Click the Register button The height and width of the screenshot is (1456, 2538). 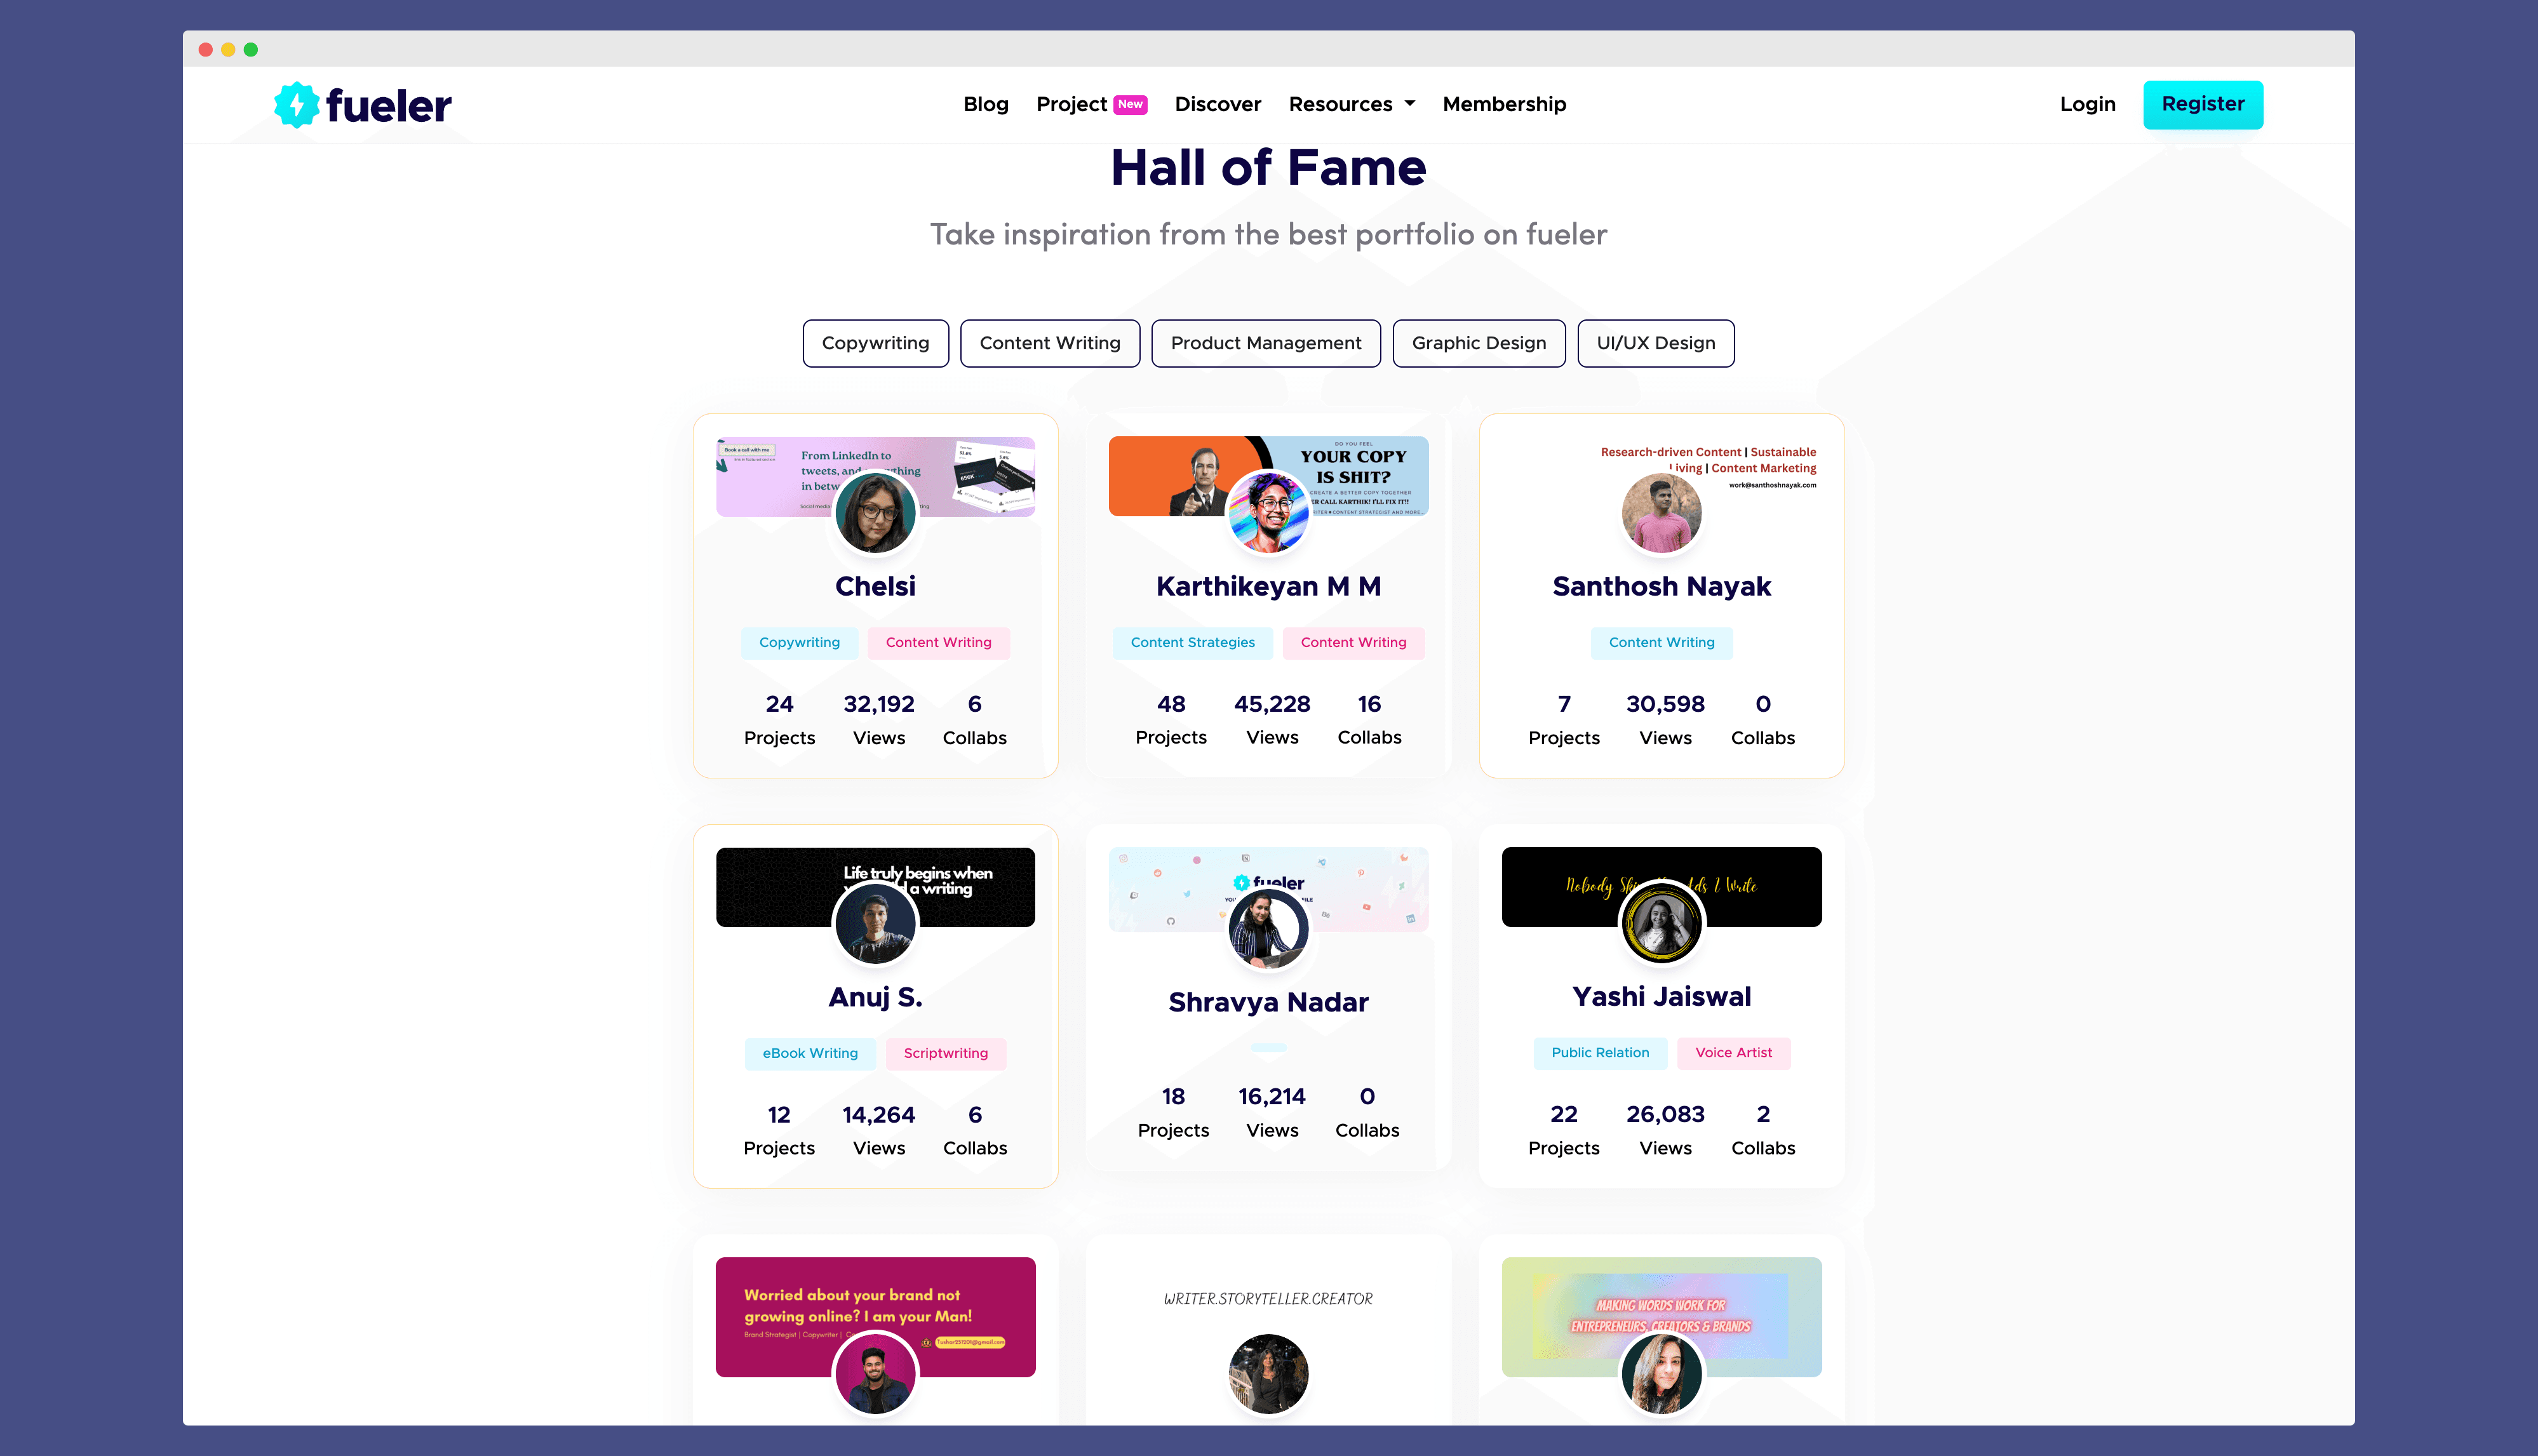click(2203, 103)
